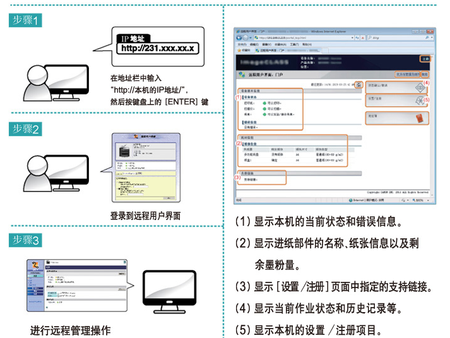Screen dimensions: 450x338
Task: Open the 工具(T) menu
Action: point(295,44)
